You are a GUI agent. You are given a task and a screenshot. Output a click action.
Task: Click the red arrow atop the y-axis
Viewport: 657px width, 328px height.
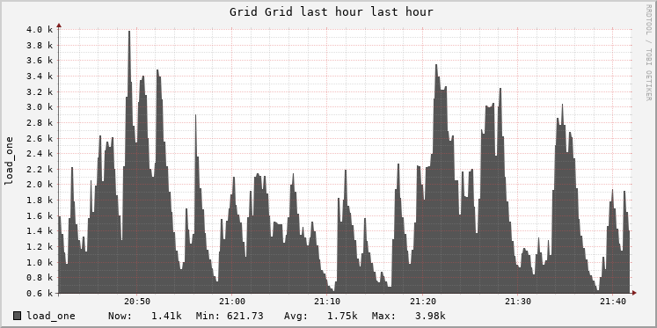tap(59, 26)
